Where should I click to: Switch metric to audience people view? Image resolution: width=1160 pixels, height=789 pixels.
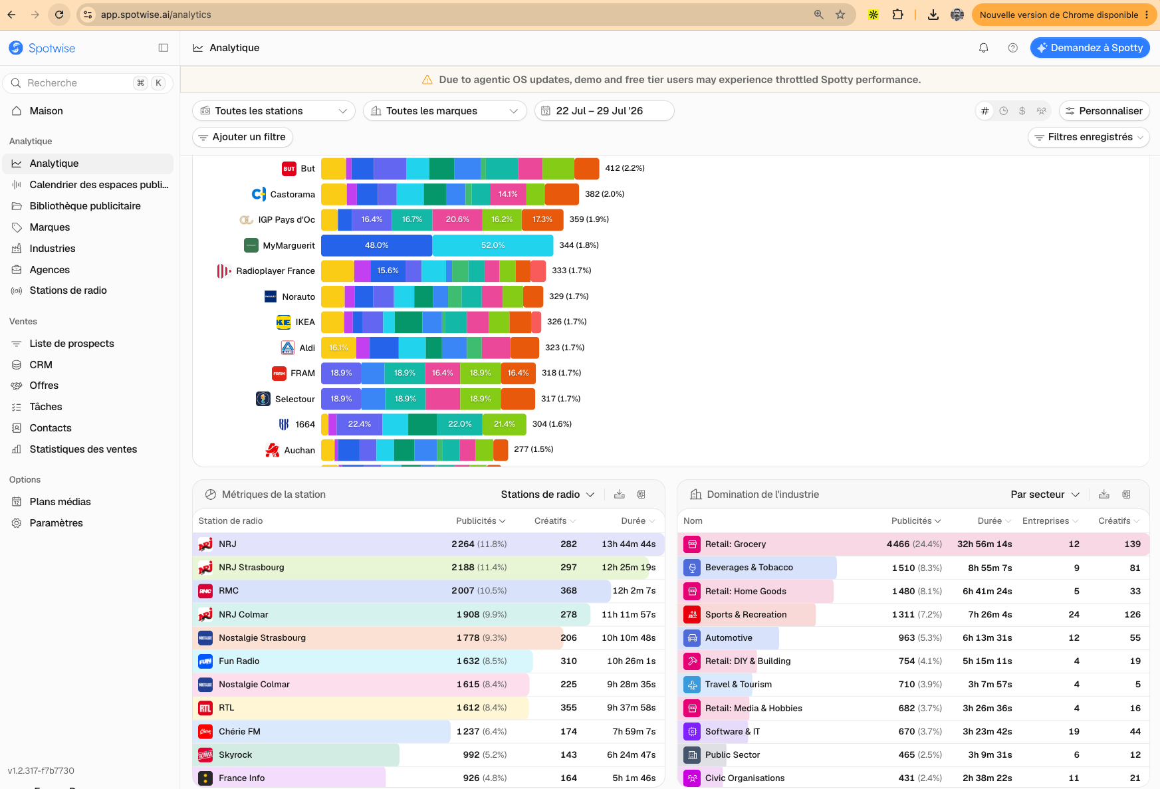[1042, 111]
